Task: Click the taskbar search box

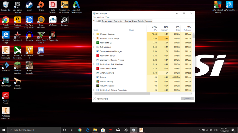Action: pyautogui.click(x=34, y=130)
